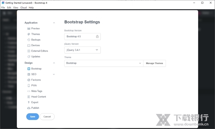
Task: Select Updates settings label
Action: coord(35,57)
